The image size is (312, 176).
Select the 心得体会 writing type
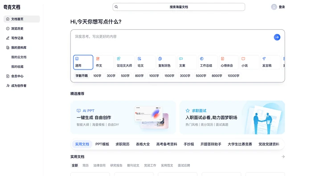[229, 62]
